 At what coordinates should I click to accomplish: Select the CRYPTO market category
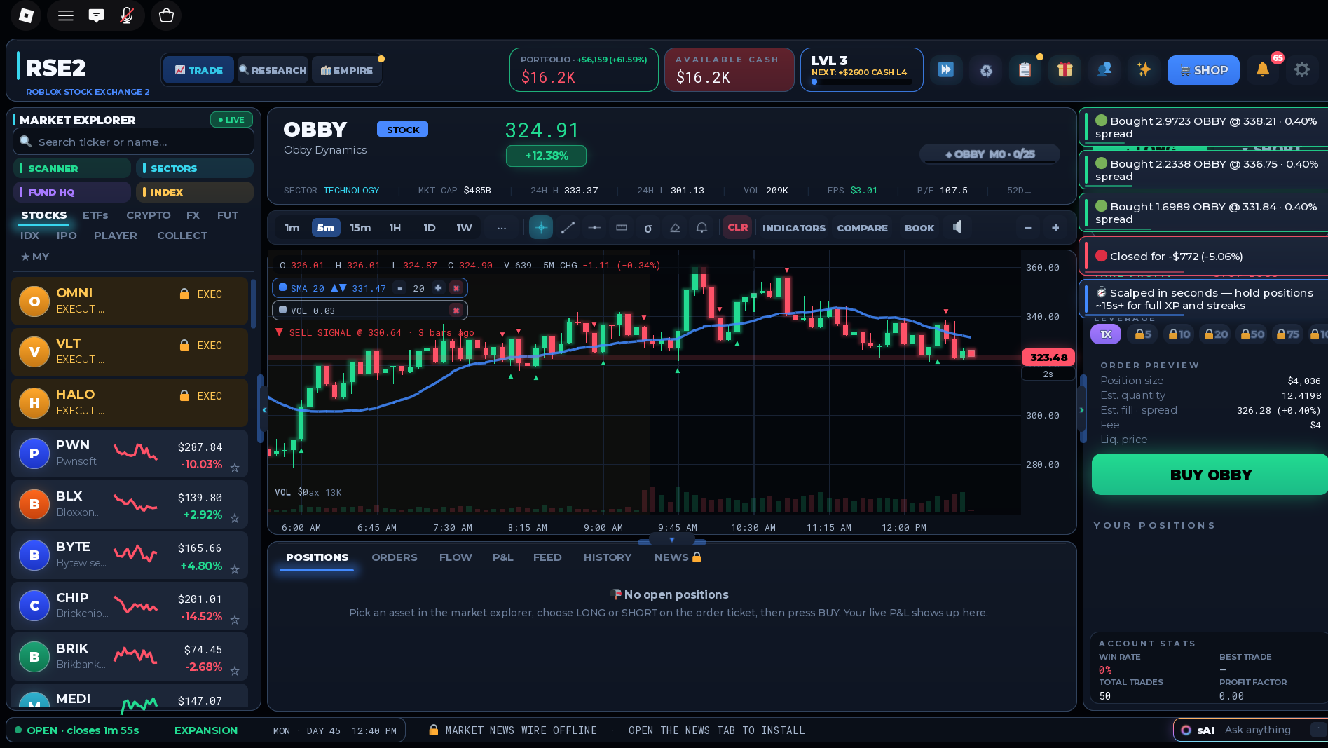point(148,215)
